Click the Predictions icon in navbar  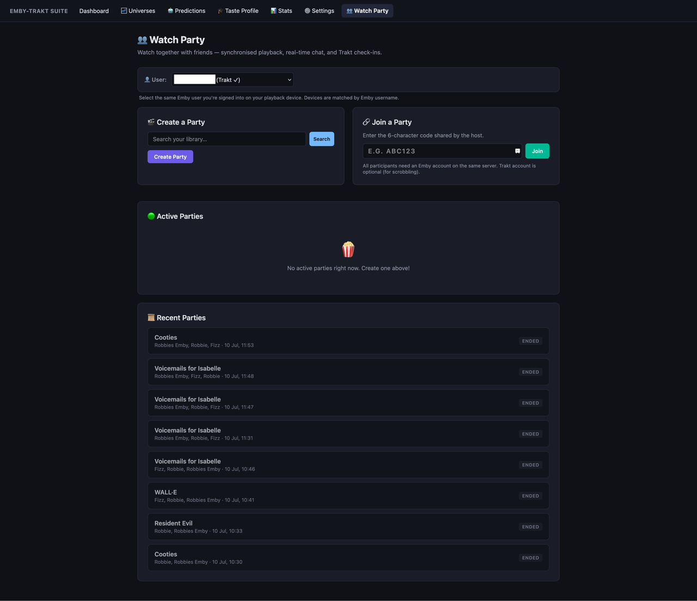(170, 11)
